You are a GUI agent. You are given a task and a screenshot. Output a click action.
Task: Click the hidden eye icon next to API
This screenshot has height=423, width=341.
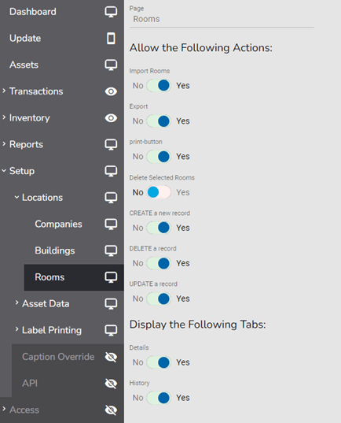pos(111,384)
